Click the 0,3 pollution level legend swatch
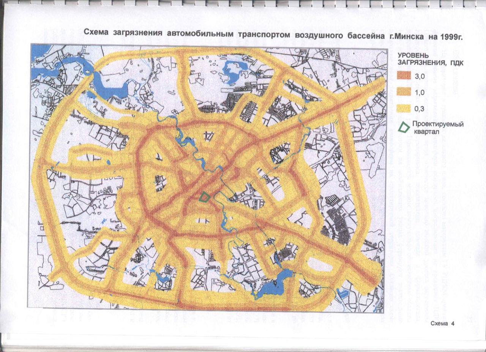 [x=404, y=109]
